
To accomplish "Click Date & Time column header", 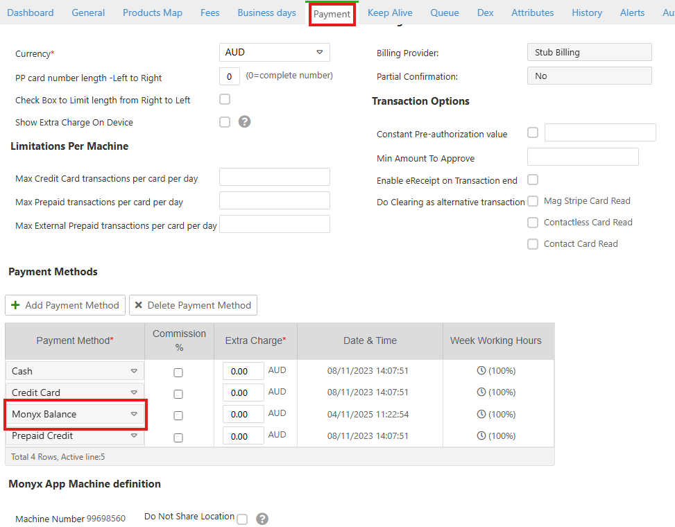I will [x=370, y=340].
